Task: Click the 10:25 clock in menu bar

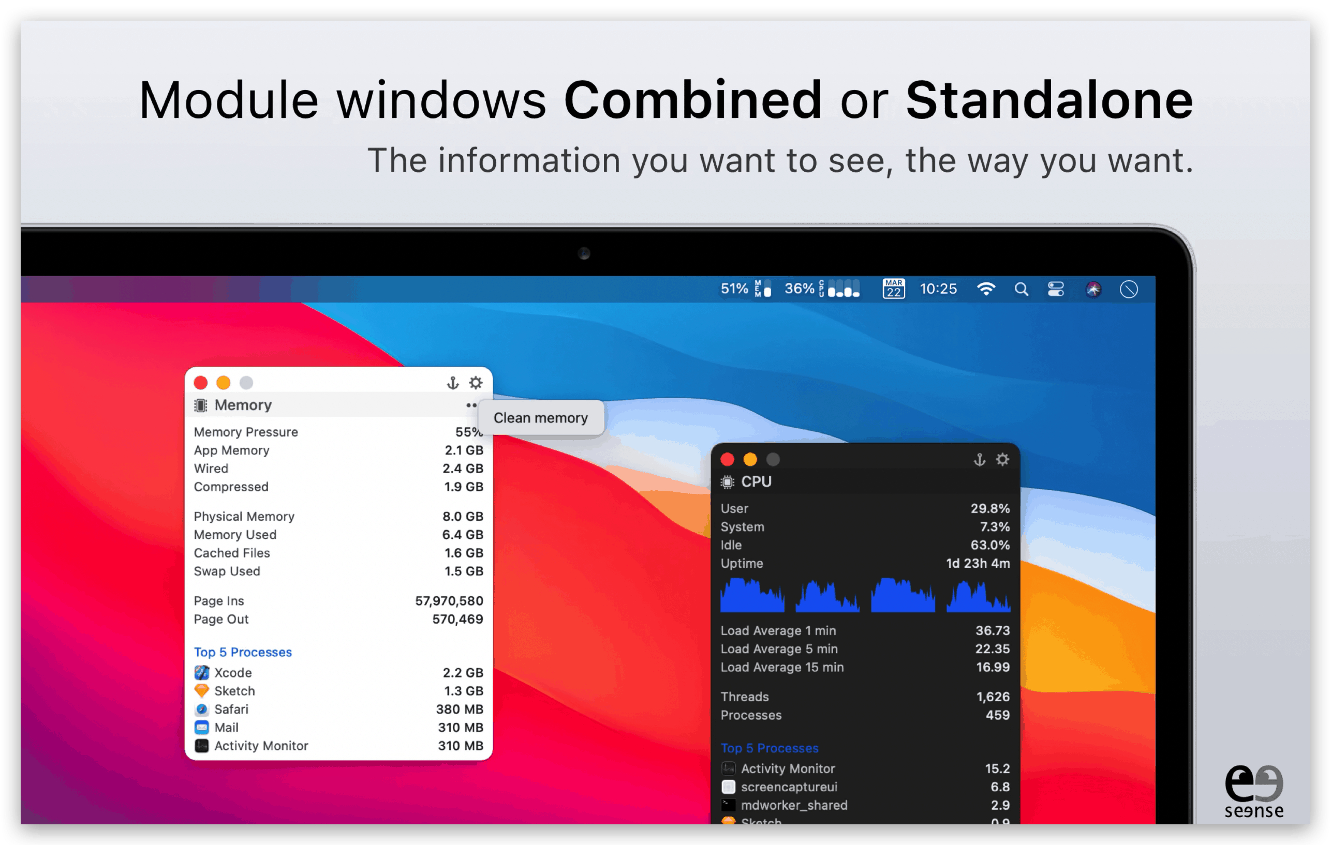Action: pos(938,289)
